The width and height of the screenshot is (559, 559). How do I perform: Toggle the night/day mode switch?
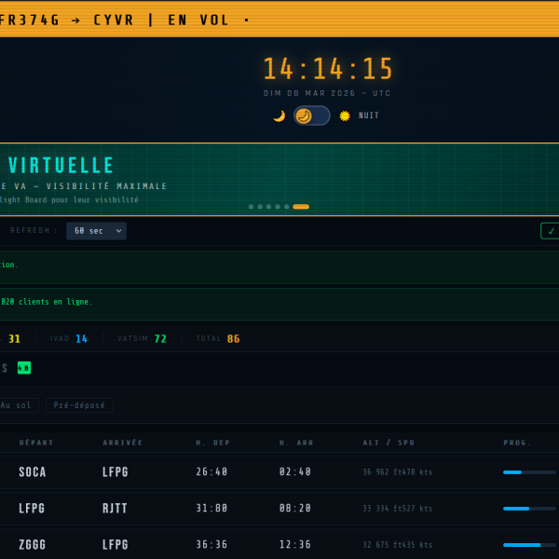click(311, 116)
